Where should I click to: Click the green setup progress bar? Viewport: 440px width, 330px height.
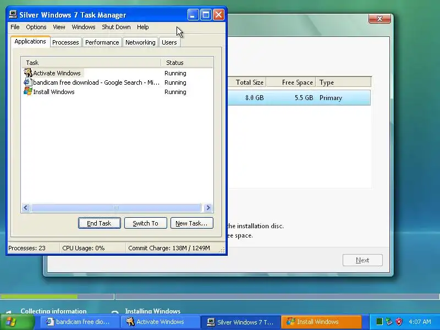[x=38, y=296]
